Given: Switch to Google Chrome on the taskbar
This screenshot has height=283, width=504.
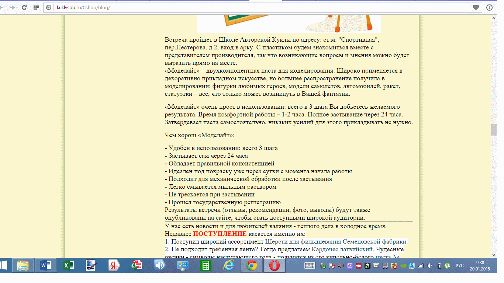Looking at the screenshot, I should pyautogui.click(x=251, y=265).
